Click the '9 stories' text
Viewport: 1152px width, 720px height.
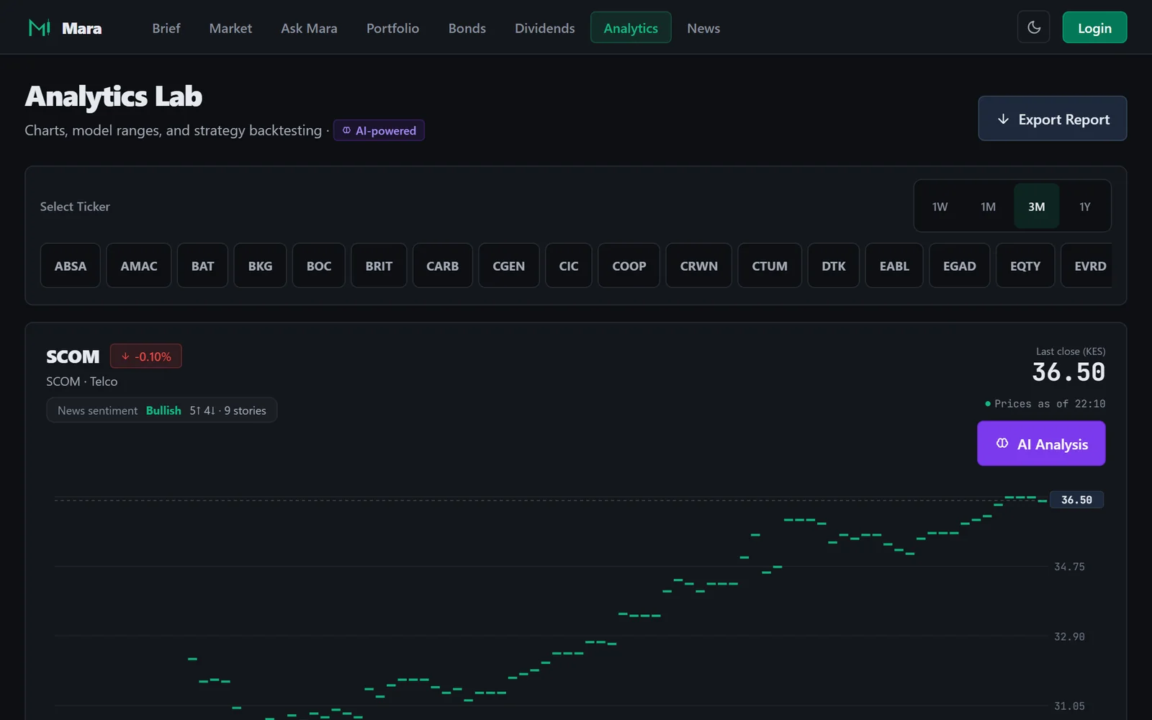point(245,410)
